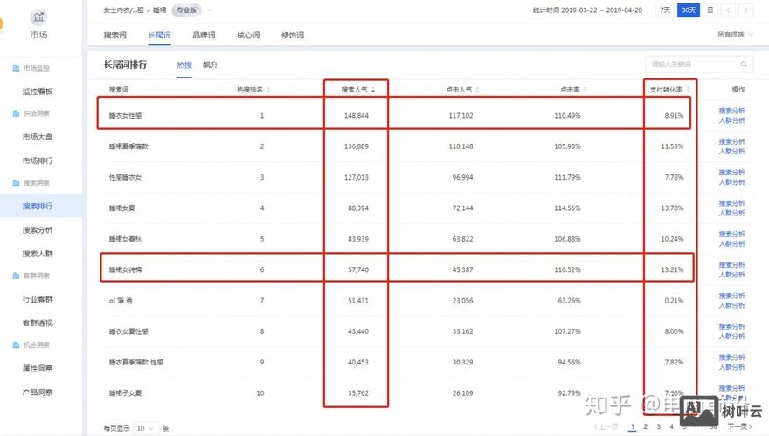Click the folder icon beside 供给洞察
769x436 pixels.
[x=16, y=113]
